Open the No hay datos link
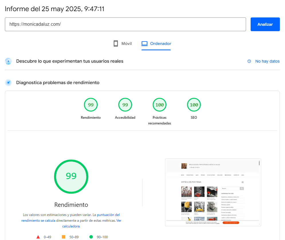The height and width of the screenshot is (240, 285). (267, 62)
